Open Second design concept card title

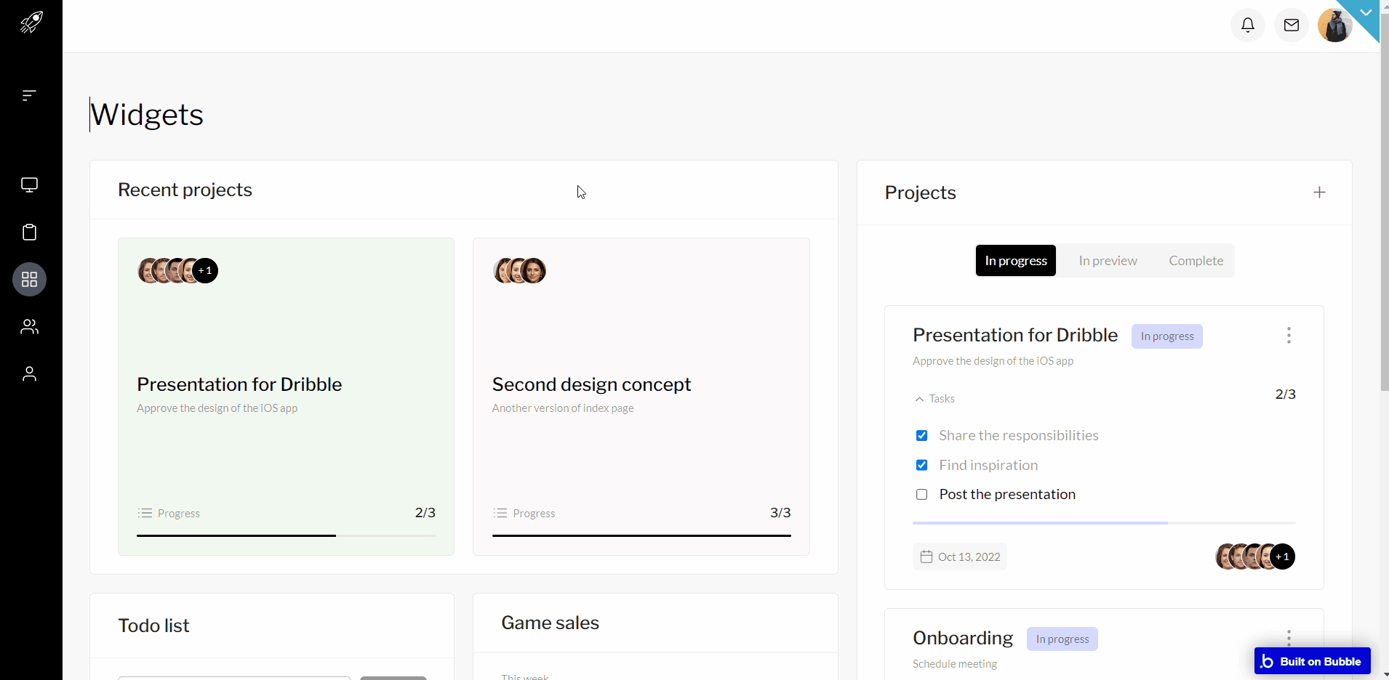pos(591,384)
